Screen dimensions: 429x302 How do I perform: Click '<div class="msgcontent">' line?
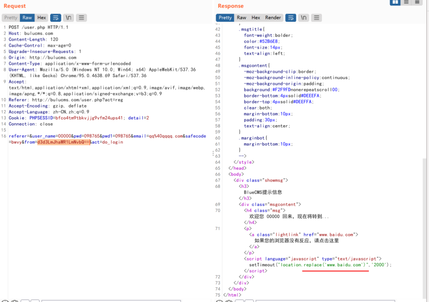270,204
